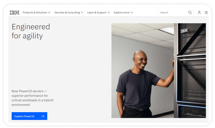This screenshot has width=215, height=128.
Task: Expand the Products & Solutions chevron
Action: coord(49,13)
